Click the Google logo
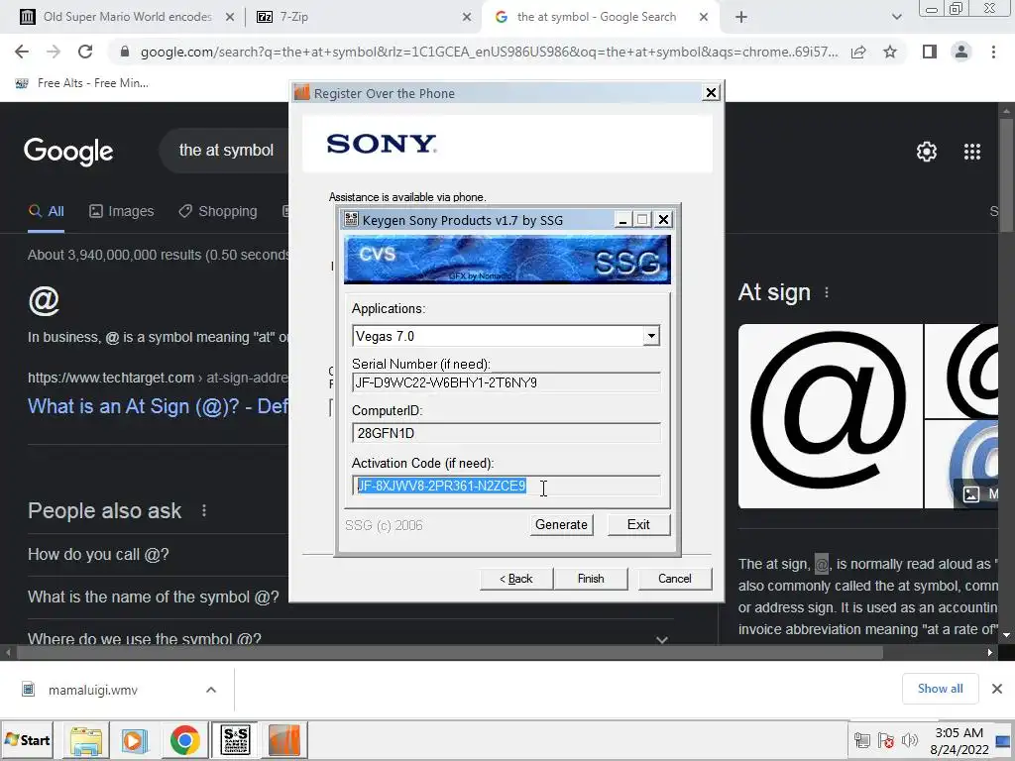The image size is (1015, 761). click(68, 152)
